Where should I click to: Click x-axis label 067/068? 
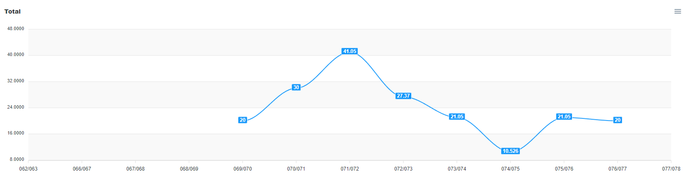(x=135, y=169)
